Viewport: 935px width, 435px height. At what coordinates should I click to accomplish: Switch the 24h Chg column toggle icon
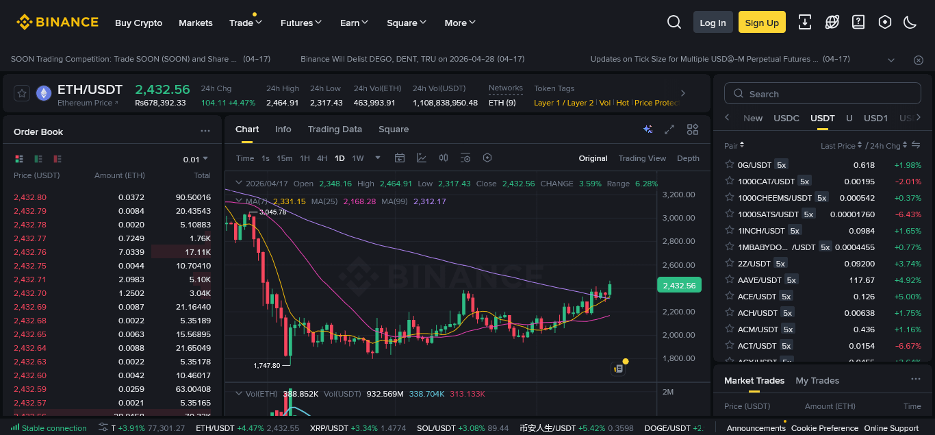tap(916, 145)
